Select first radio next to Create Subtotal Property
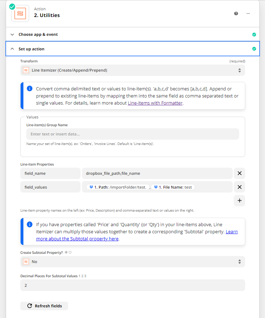The image size is (265, 318). click(66, 252)
